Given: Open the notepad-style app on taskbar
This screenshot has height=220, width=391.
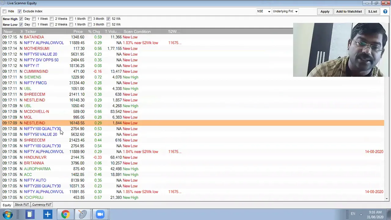Looking at the screenshot, I should tap(30, 214).
